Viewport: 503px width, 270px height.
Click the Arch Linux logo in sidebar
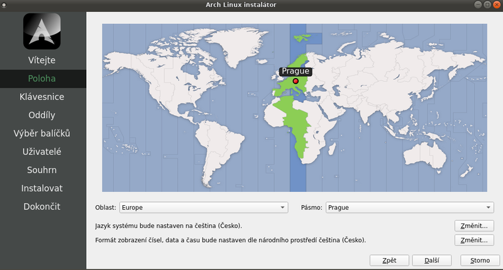(x=41, y=31)
